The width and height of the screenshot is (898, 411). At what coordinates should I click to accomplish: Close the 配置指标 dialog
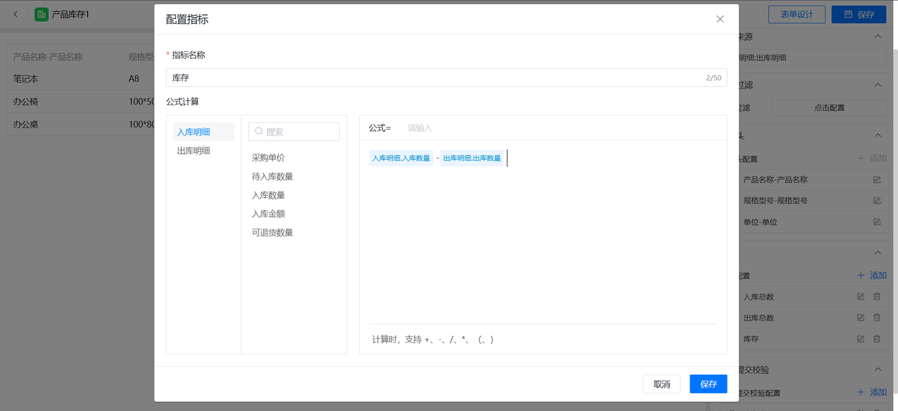click(x=720, y=19)
